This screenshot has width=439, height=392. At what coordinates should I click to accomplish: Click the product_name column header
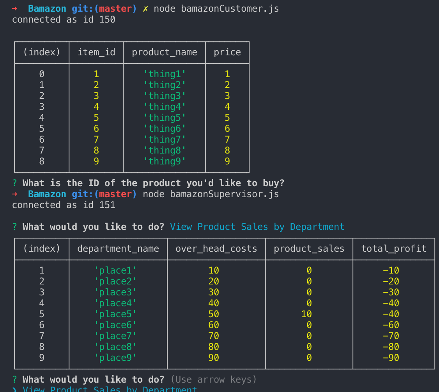point(164,52)
